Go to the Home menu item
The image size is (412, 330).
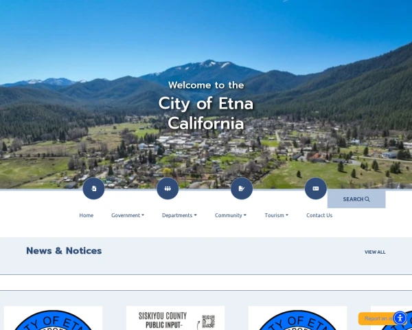coord(87,215)
